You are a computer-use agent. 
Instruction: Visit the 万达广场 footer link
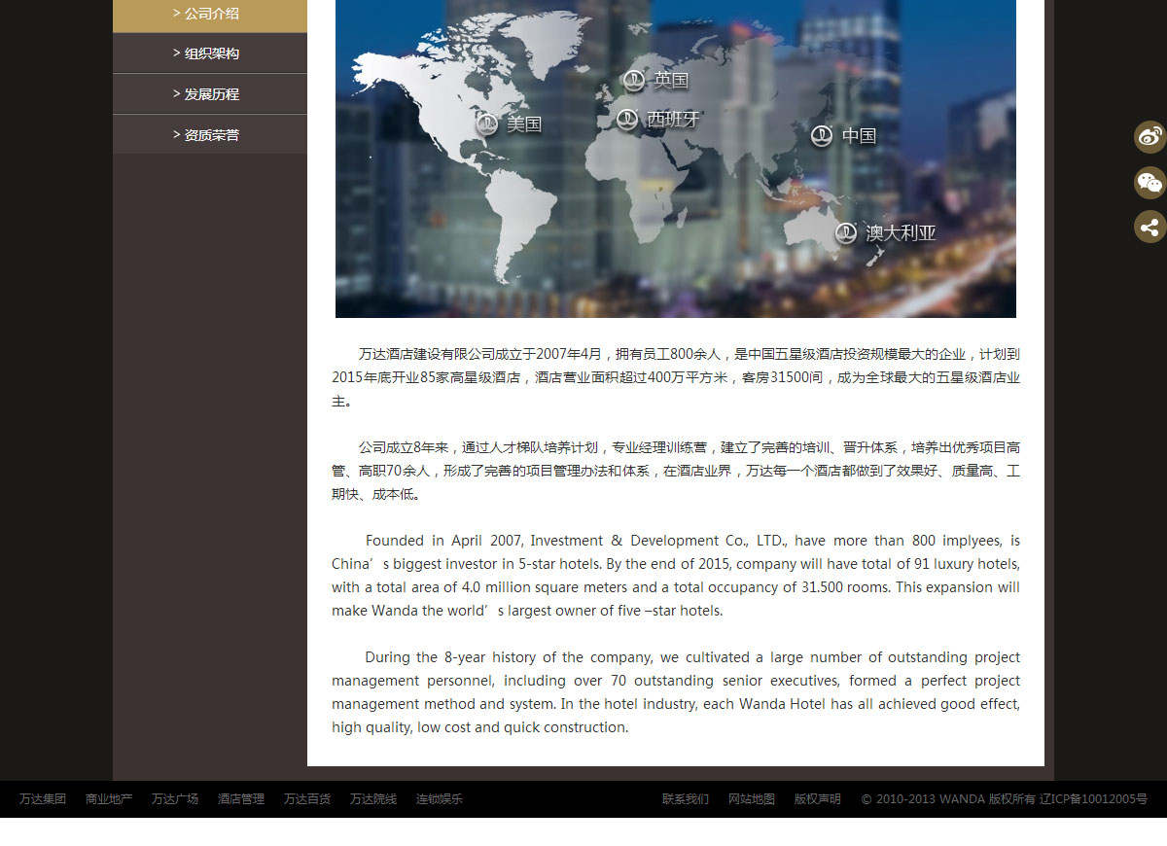[175, 799]
